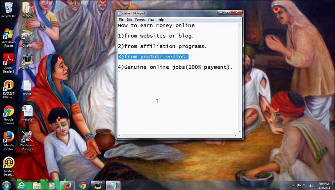Select the Adobe Reader 9 shortcut
The height and width of the screenshot is (190, 335).
tap(9, 63)
